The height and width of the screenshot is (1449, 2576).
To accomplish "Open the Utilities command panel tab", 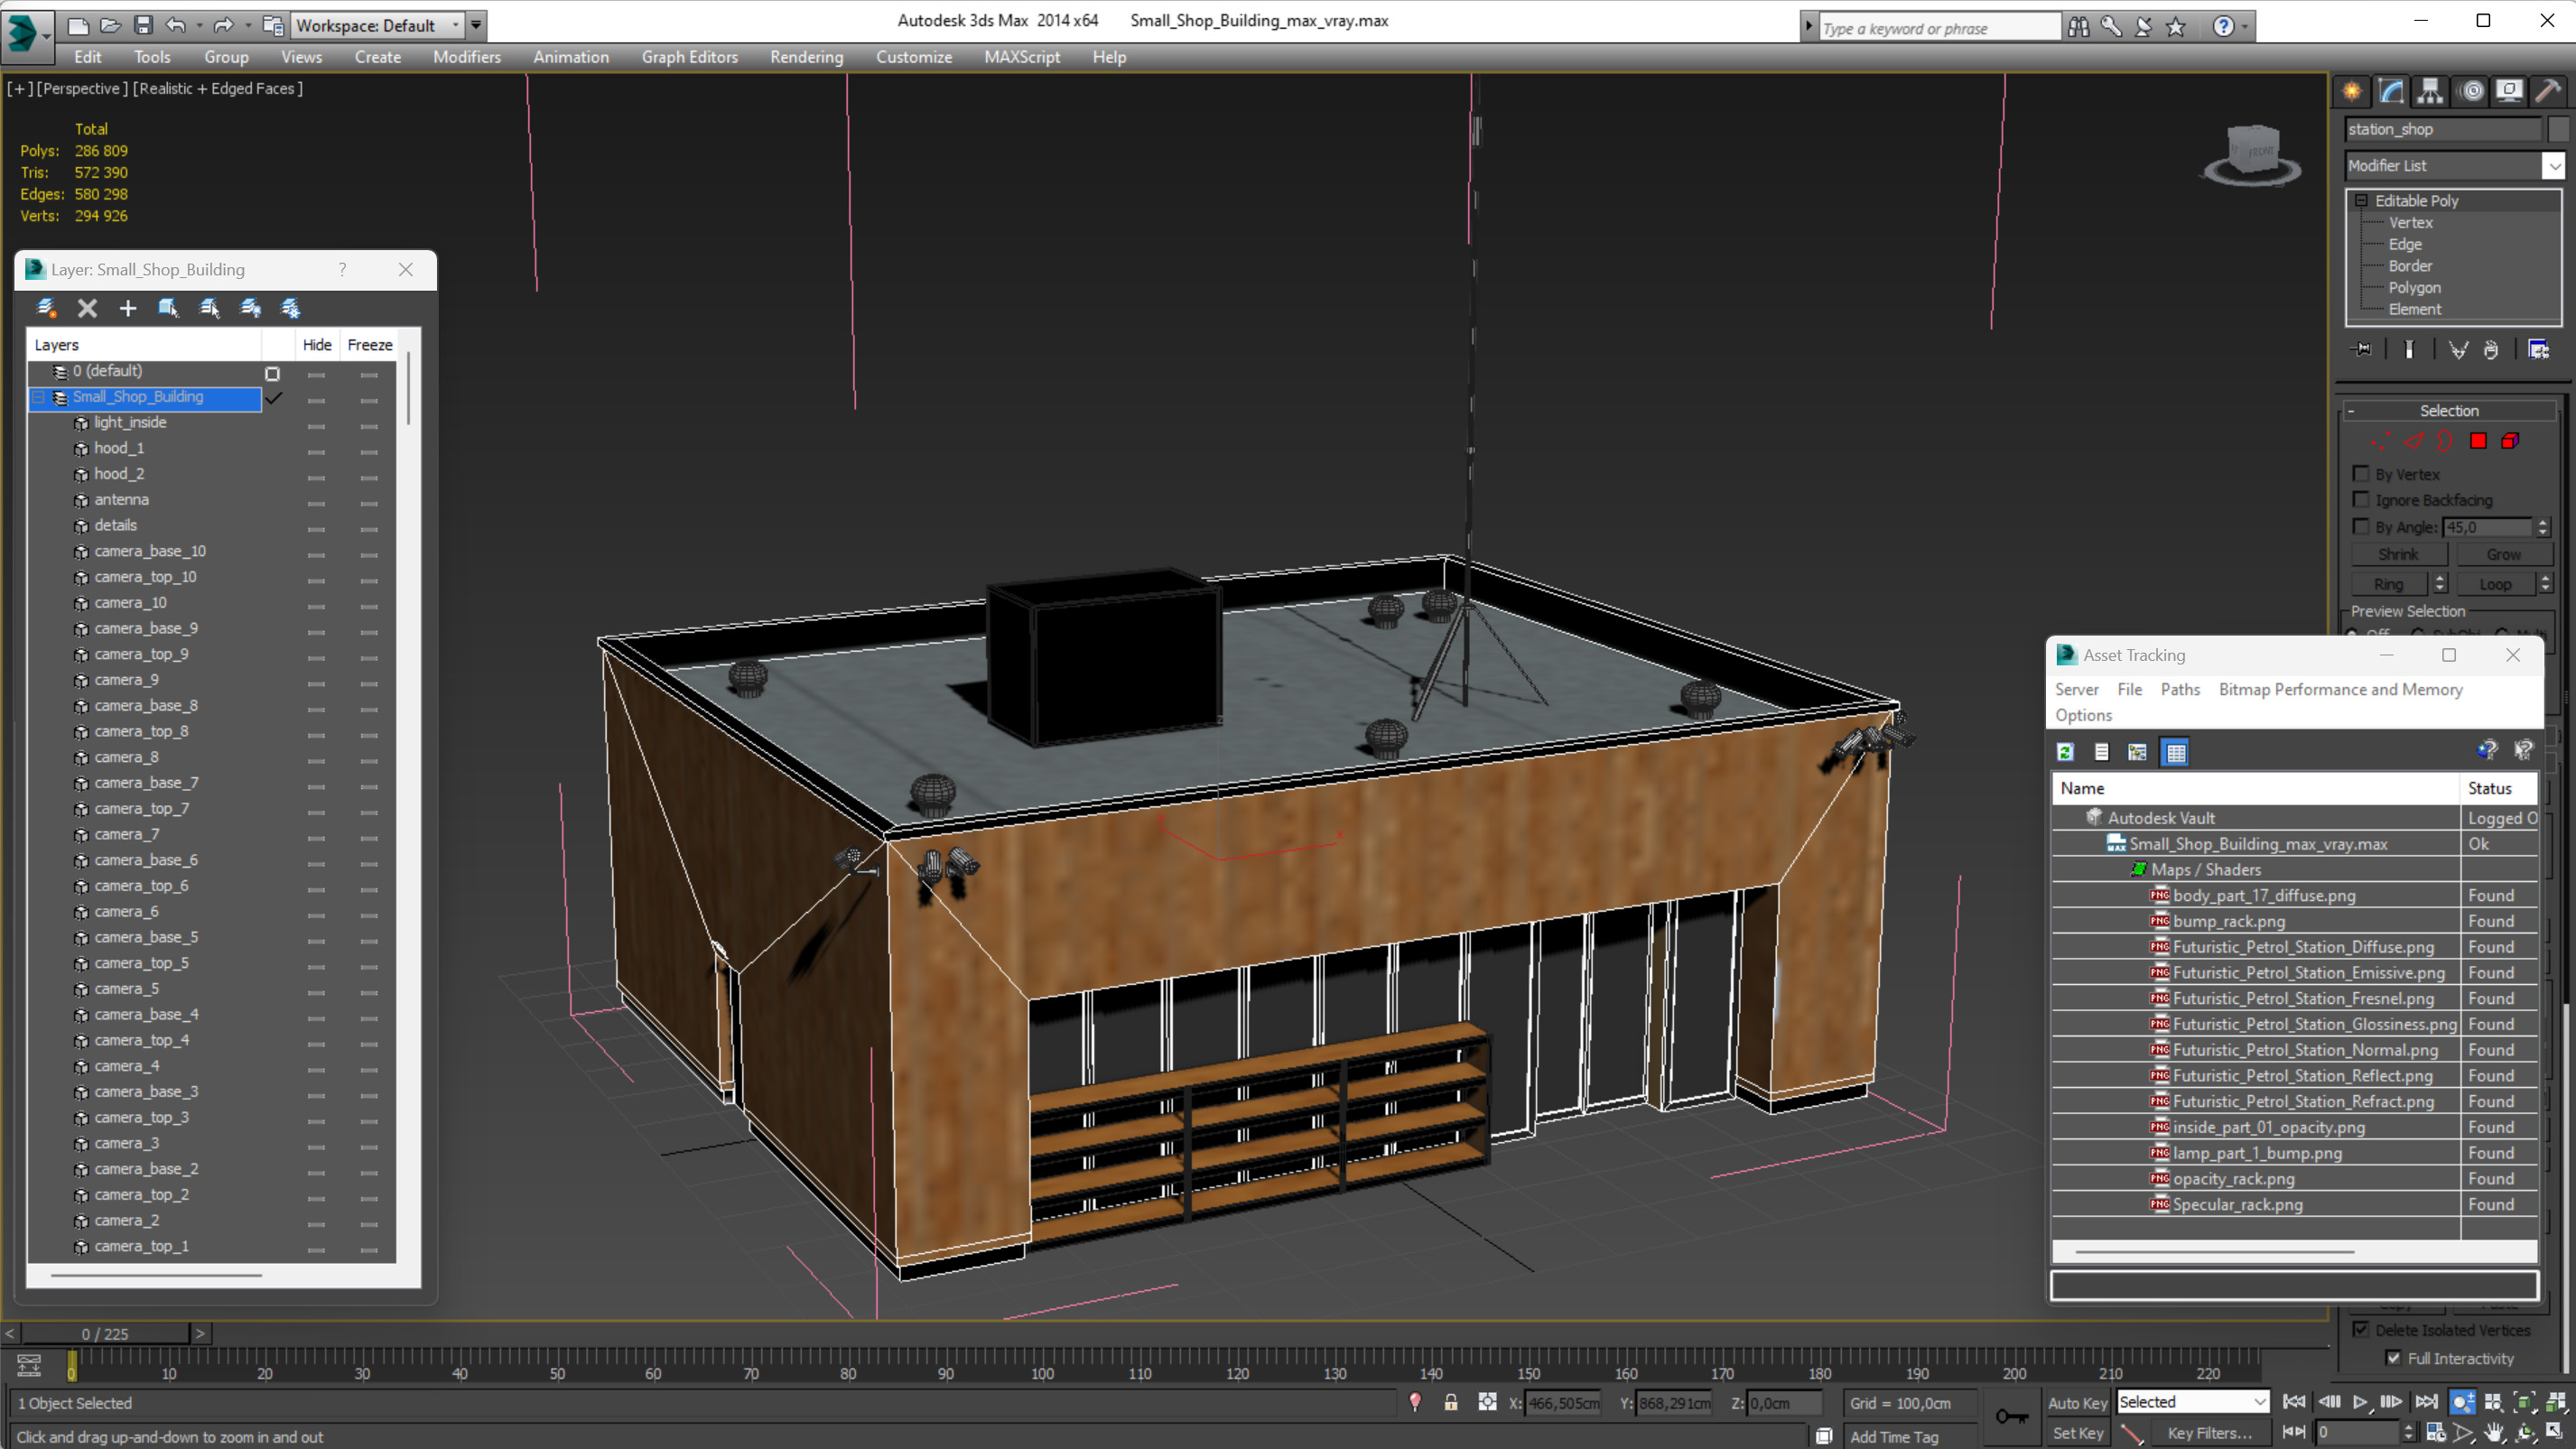I will 2548,92.
